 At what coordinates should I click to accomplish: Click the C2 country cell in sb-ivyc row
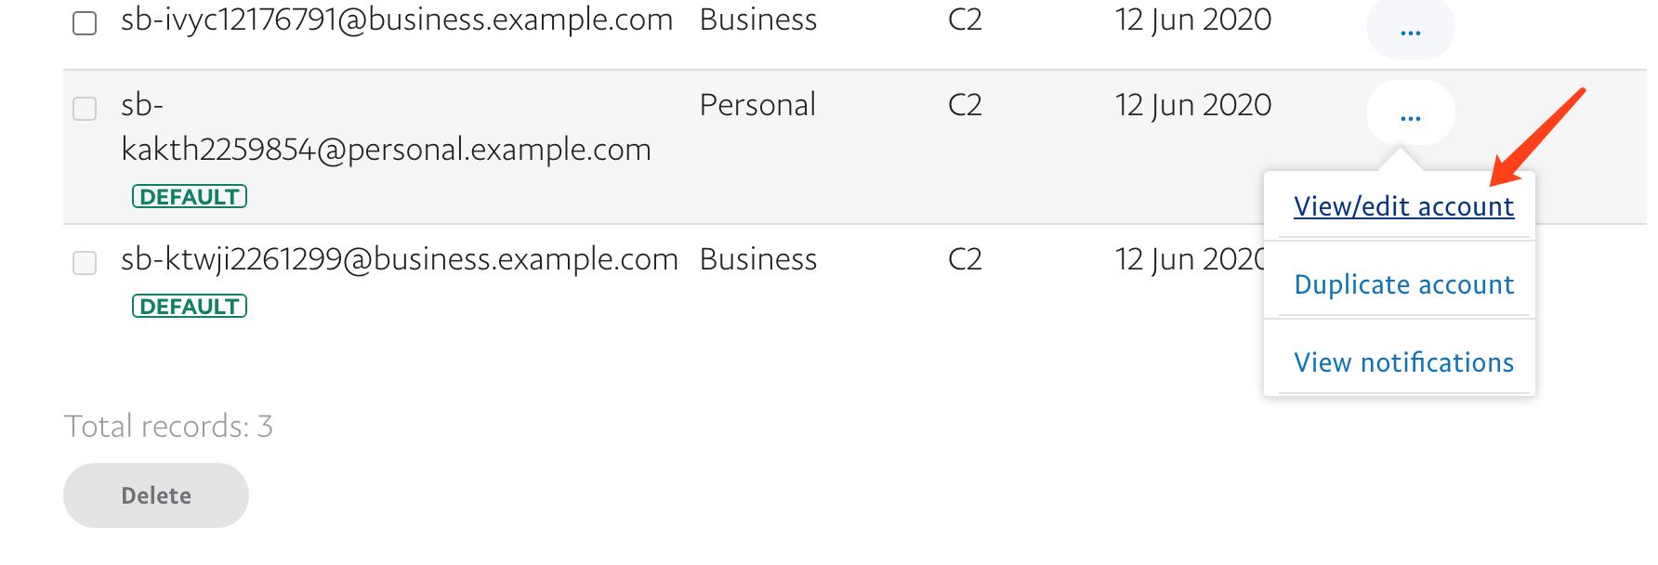pos(965,20)
